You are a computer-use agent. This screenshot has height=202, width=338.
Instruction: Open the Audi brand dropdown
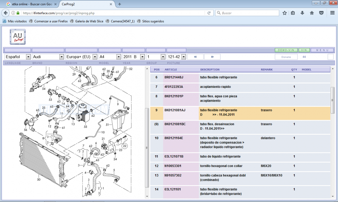48,57
